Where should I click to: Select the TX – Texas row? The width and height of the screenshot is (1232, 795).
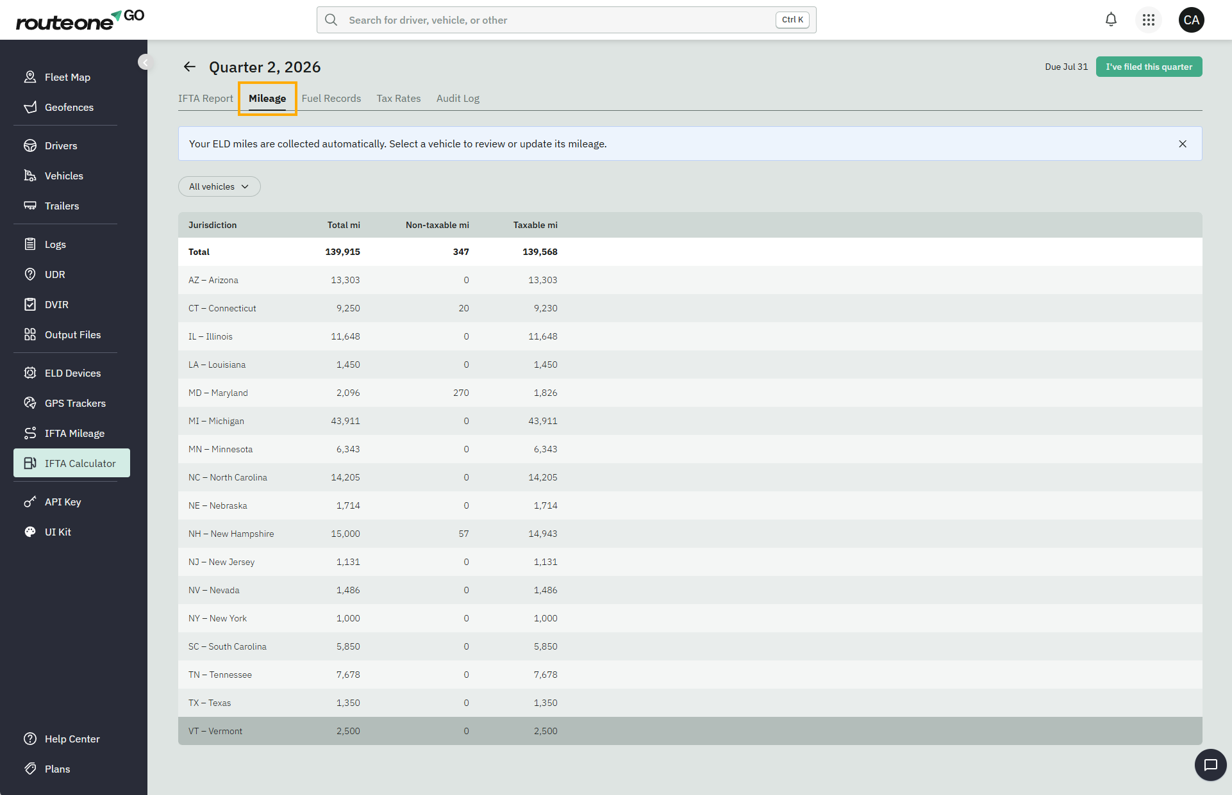pos(690,703)
